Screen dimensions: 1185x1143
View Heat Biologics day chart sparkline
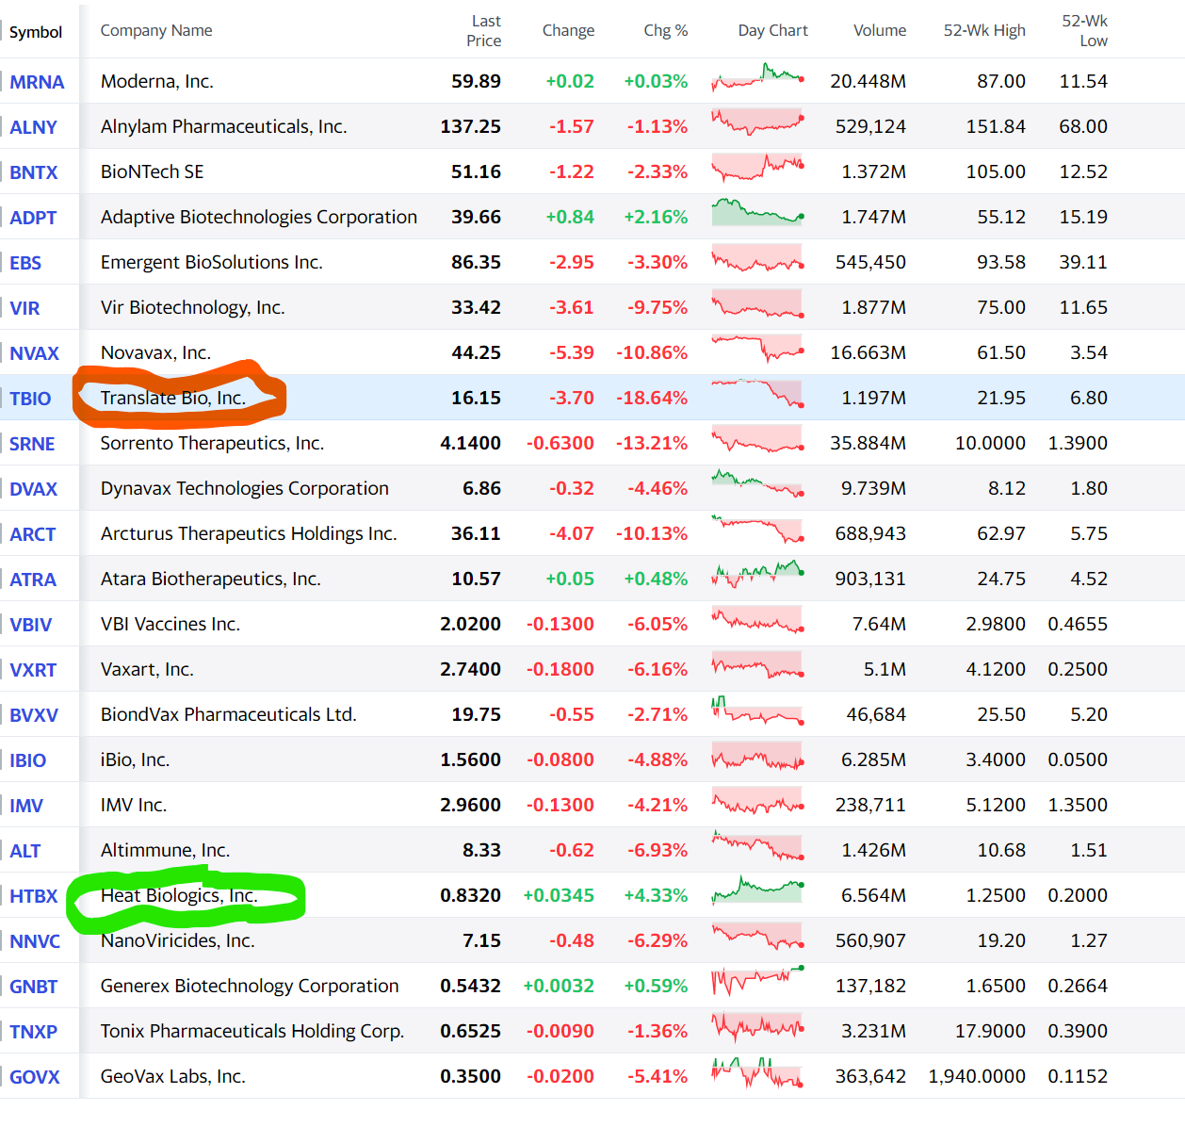click(757, 890)
